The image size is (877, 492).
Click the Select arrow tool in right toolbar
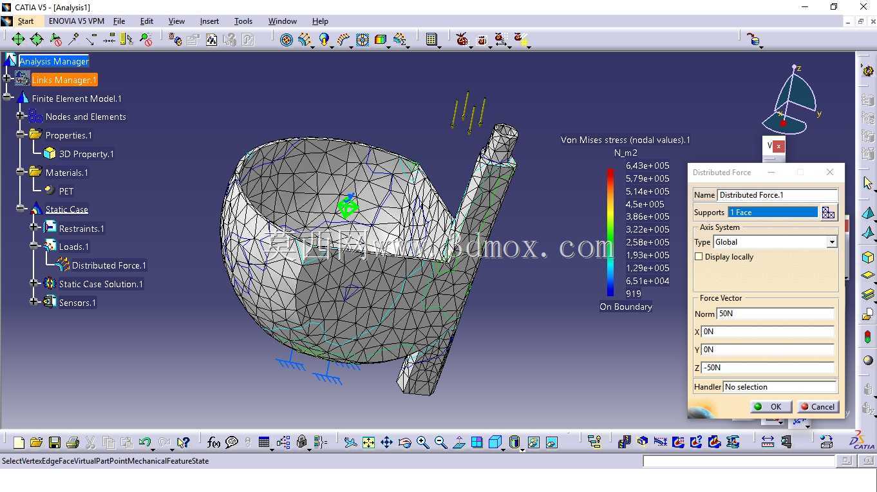pos(867,184)
